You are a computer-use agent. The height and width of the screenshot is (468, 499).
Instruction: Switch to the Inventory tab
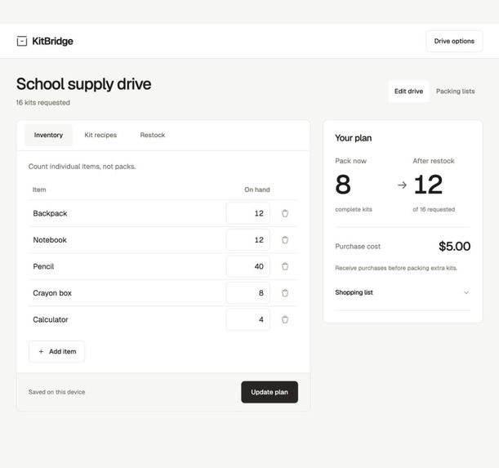[48, 135]
